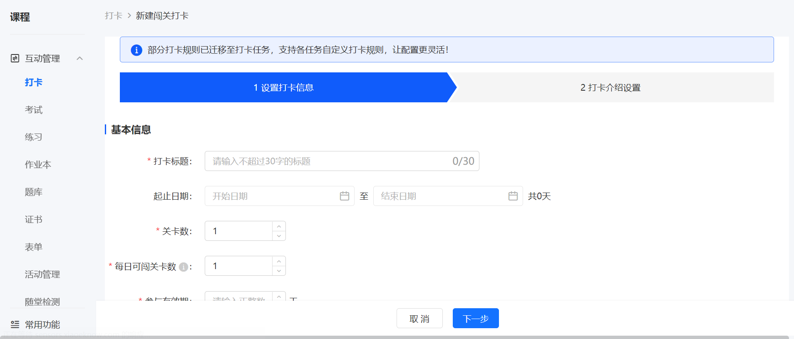
Task: Collapse the 互动管理 menu chevron
Action: pyautogui.click(x=80, y=58)
